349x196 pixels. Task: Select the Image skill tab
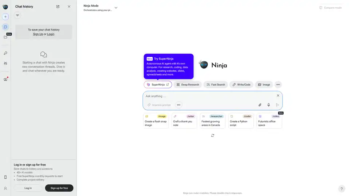point(264,85)
